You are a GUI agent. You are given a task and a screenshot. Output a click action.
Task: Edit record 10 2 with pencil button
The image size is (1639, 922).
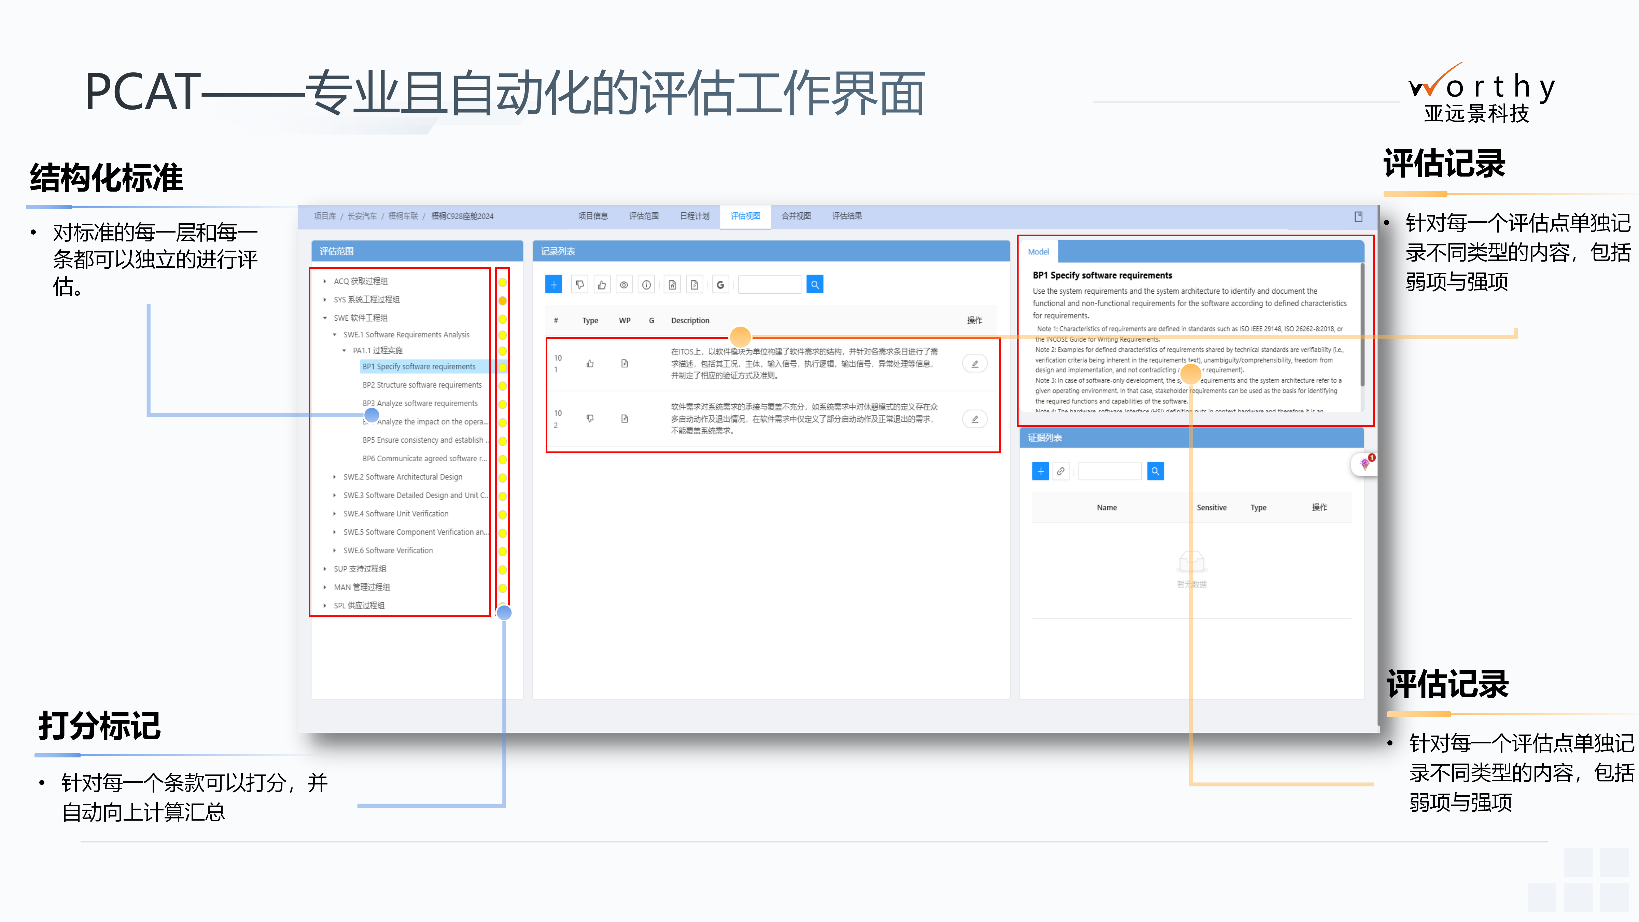[x=975, y=419]
